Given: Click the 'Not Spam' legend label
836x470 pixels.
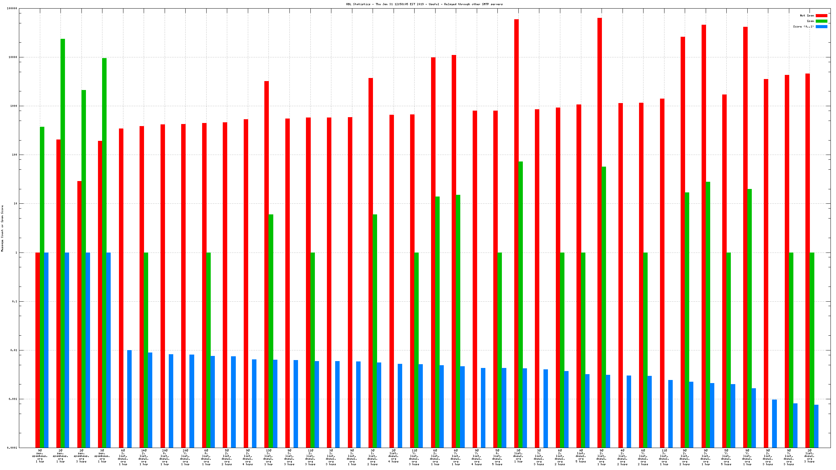Looking at the screenshot, I should point(806,15).
